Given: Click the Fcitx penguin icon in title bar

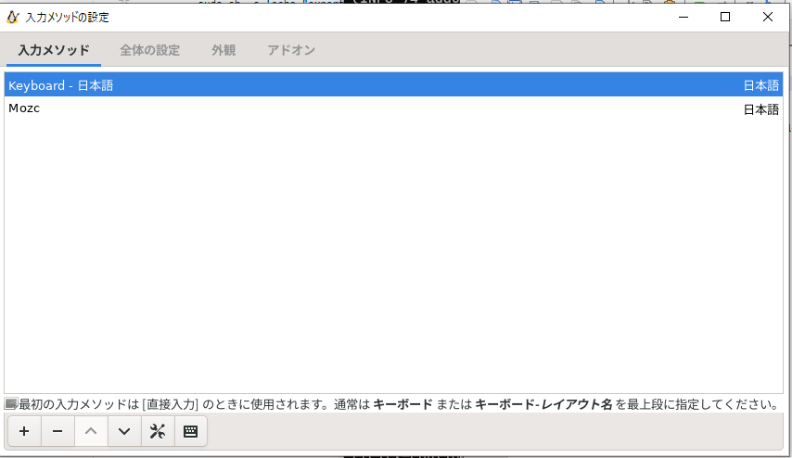Looking at the screenshot, I should coord(13,18).
